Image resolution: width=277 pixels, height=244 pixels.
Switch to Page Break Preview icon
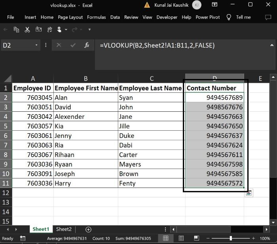(x=196, y=238)
